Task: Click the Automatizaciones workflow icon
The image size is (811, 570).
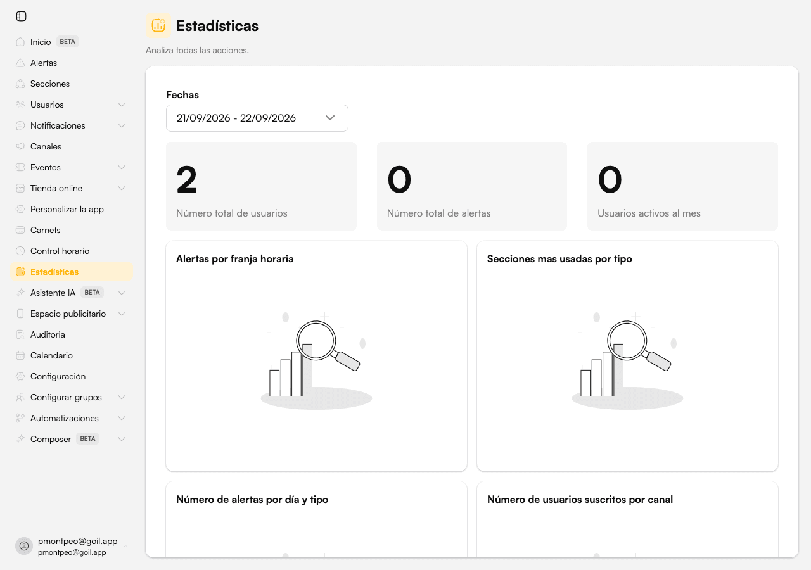Action: pyautogui.click(x=20, y=418)
